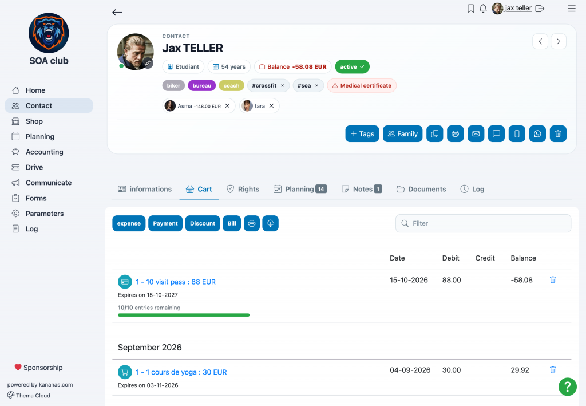Open the green help question mark button

567,386
